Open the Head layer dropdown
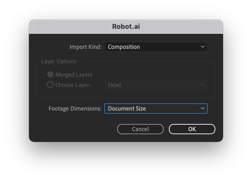Viewport: 252px width, 180px height. 156,85
